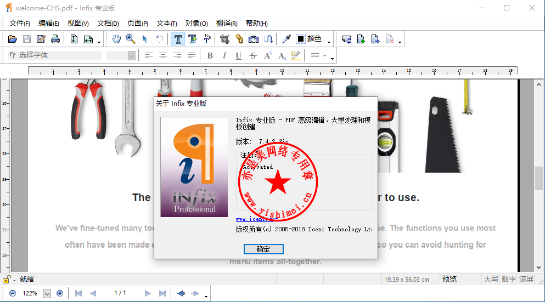Expand toolbar options after page icons
The height and width of the screenshot is (302, 545).
click(400, 42)
